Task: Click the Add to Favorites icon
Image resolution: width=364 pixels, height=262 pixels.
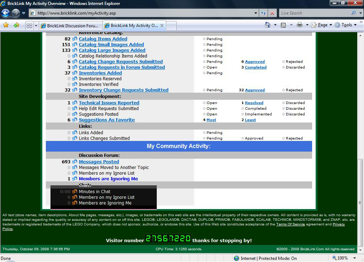Action: pos(16,25)
